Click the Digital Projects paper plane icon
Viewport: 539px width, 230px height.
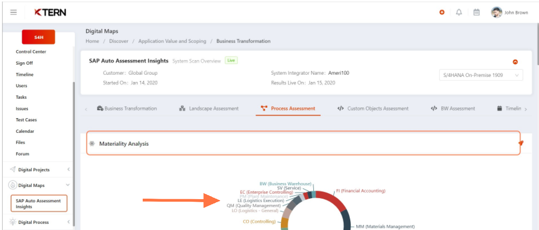pyautogui.click(x=13, y=169)
